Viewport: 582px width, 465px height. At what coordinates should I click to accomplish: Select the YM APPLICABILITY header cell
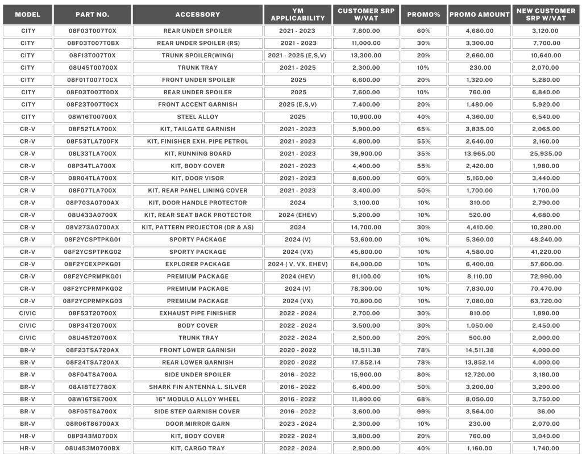[298, 14]
